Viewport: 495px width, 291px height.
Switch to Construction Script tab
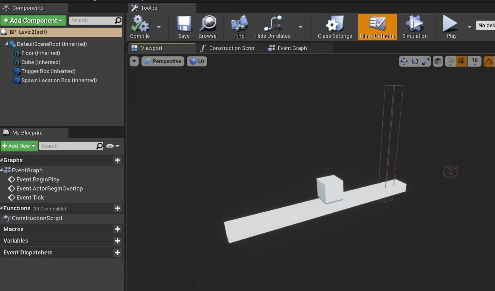231,48
